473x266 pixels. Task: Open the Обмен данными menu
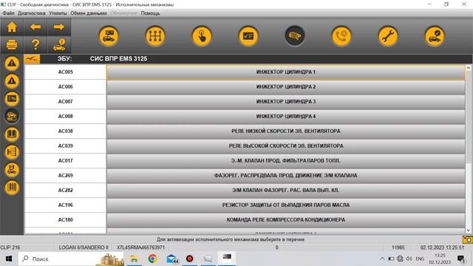[89, 13]
